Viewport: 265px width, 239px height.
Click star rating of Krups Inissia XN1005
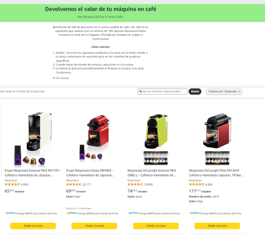[74, 184]
